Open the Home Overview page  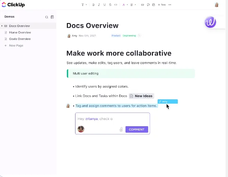coord(20,32)
